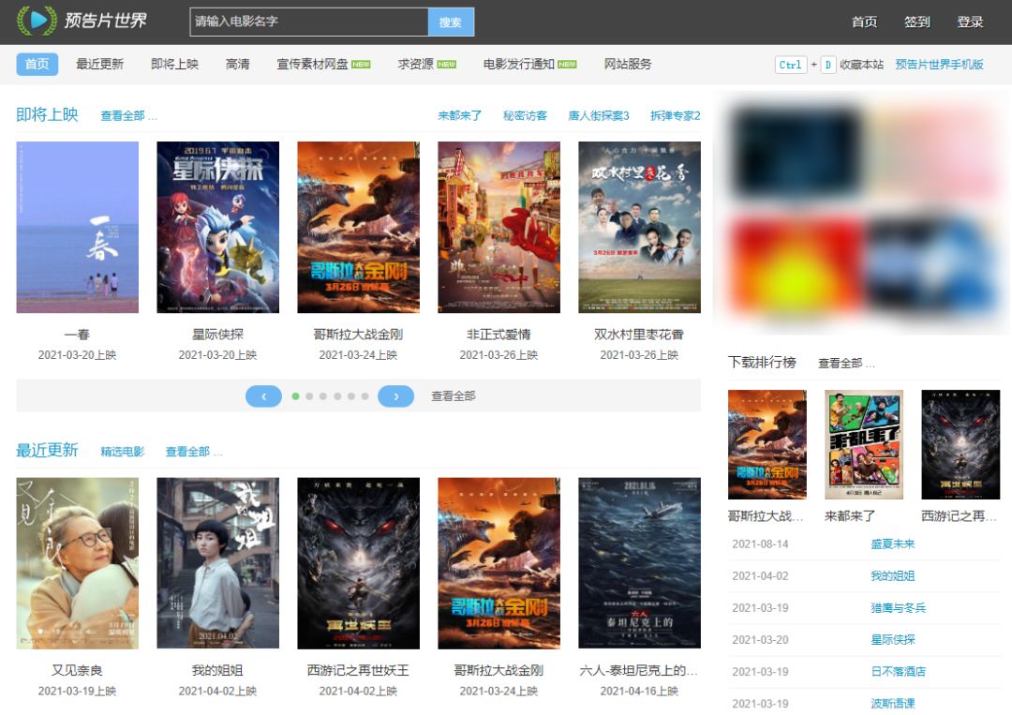
Task: Focus the movie name search field
Action: click(x=309, y=22)
